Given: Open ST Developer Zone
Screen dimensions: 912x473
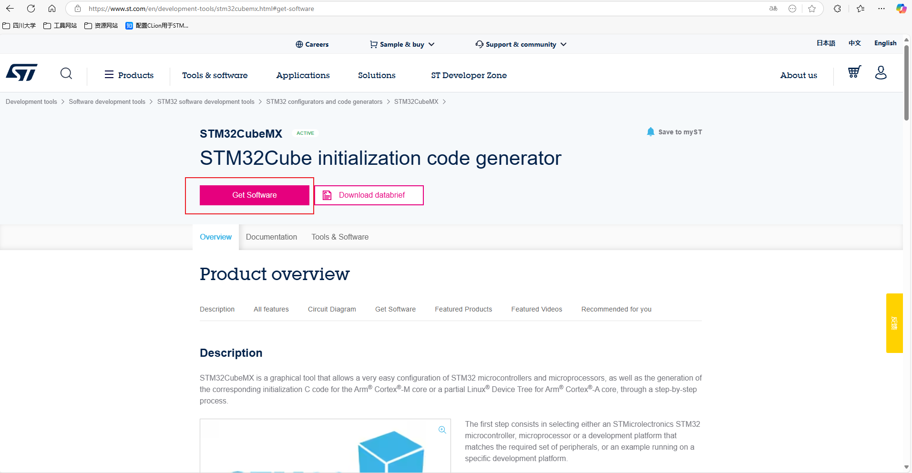Looking at the screenshot, I should 469,75.
